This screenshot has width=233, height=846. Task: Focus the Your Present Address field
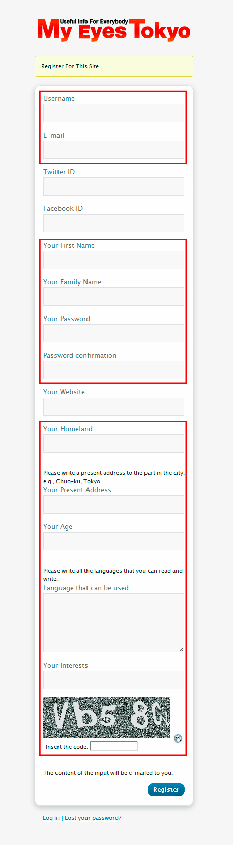click(113, 505)
